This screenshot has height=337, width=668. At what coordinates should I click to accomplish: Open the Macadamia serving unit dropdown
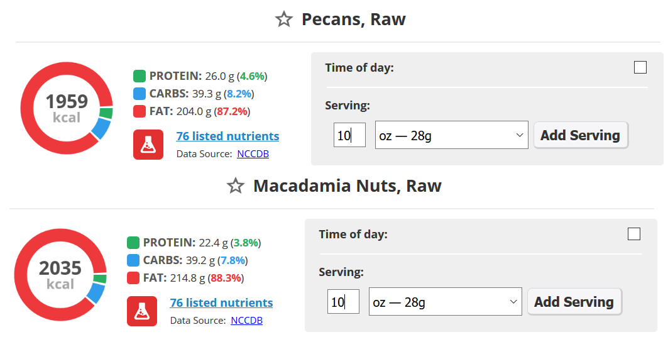[x=445, y=302]
